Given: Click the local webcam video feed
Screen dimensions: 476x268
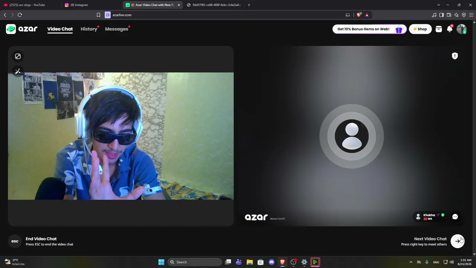Looking at the screenshot, I should coord(121,136).
